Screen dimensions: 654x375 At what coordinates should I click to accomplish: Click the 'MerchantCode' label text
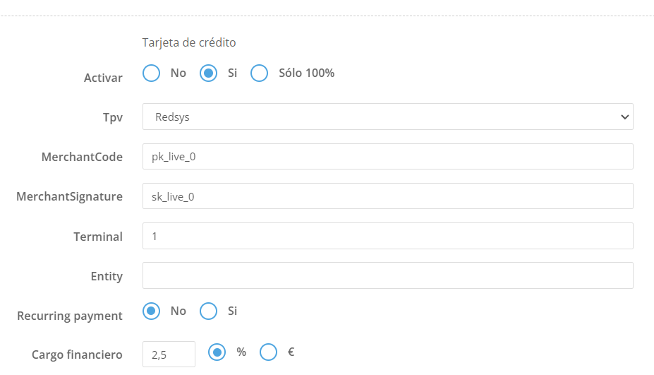point(82,157)
